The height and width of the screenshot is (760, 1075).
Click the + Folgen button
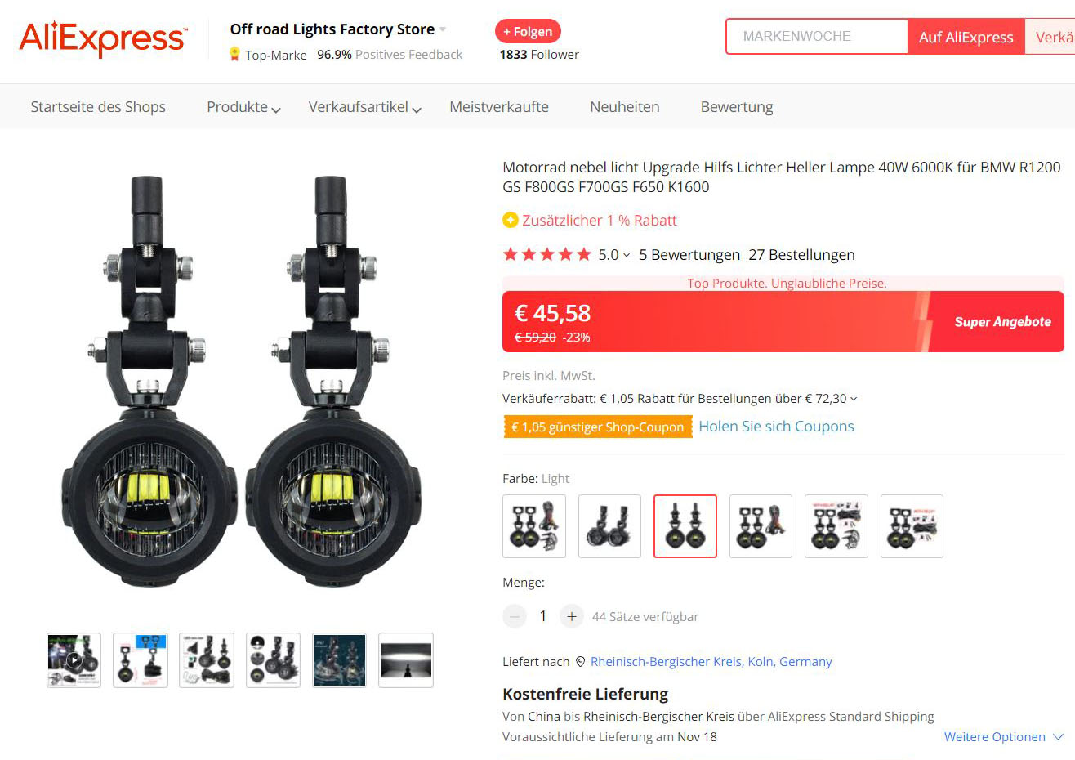(x=528, y=31)
